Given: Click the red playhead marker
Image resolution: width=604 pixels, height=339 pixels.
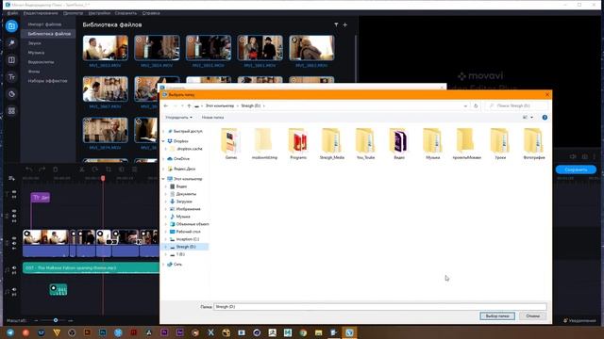Looking at the screenshot, I should point(103,178).
